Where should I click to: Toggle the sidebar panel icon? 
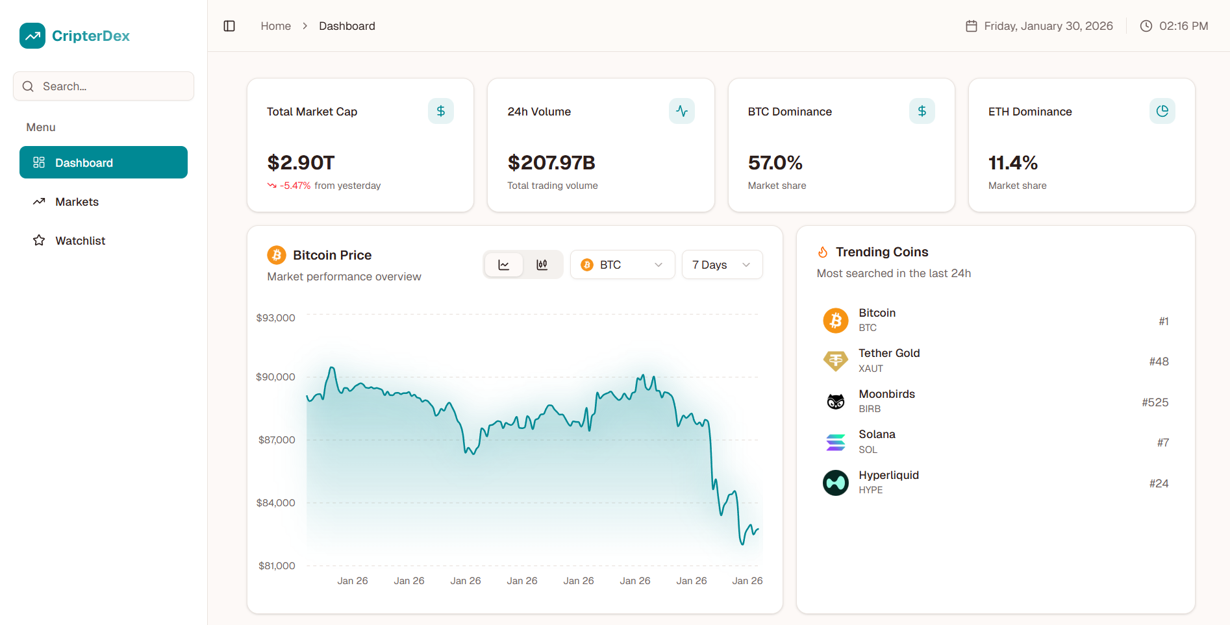pyautogui.click(x=229, y=26)
